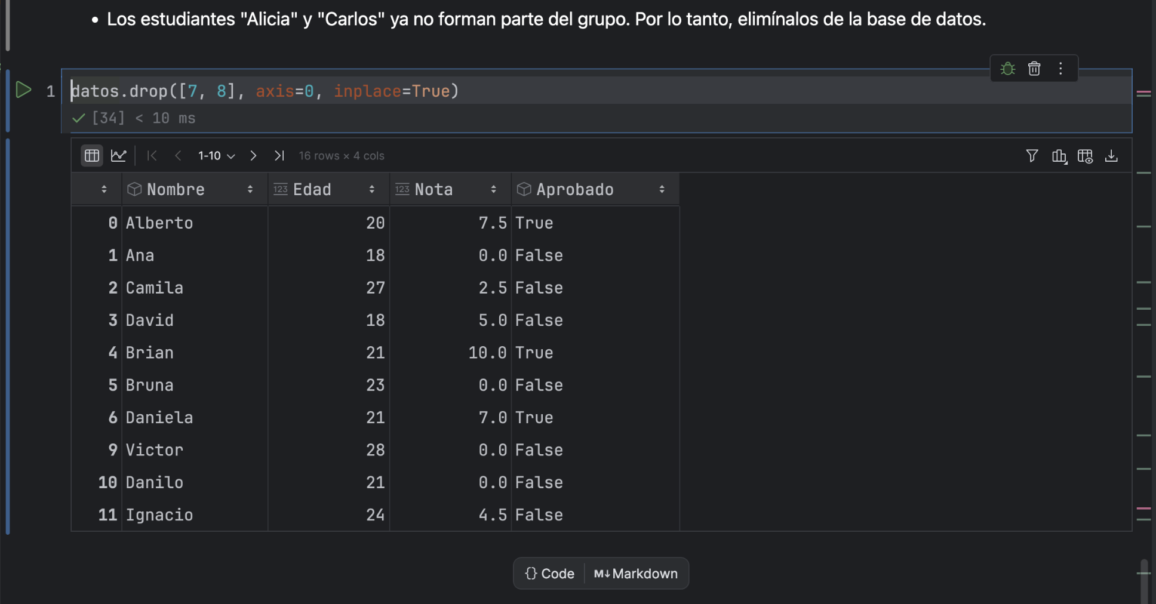Sort the Nombre column
The height and width of the screenshot is (604, 1156).
tap(250, 189)
